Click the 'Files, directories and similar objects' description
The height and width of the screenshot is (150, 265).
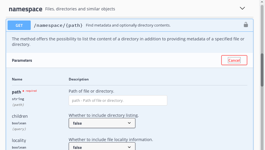click(80, 9)
